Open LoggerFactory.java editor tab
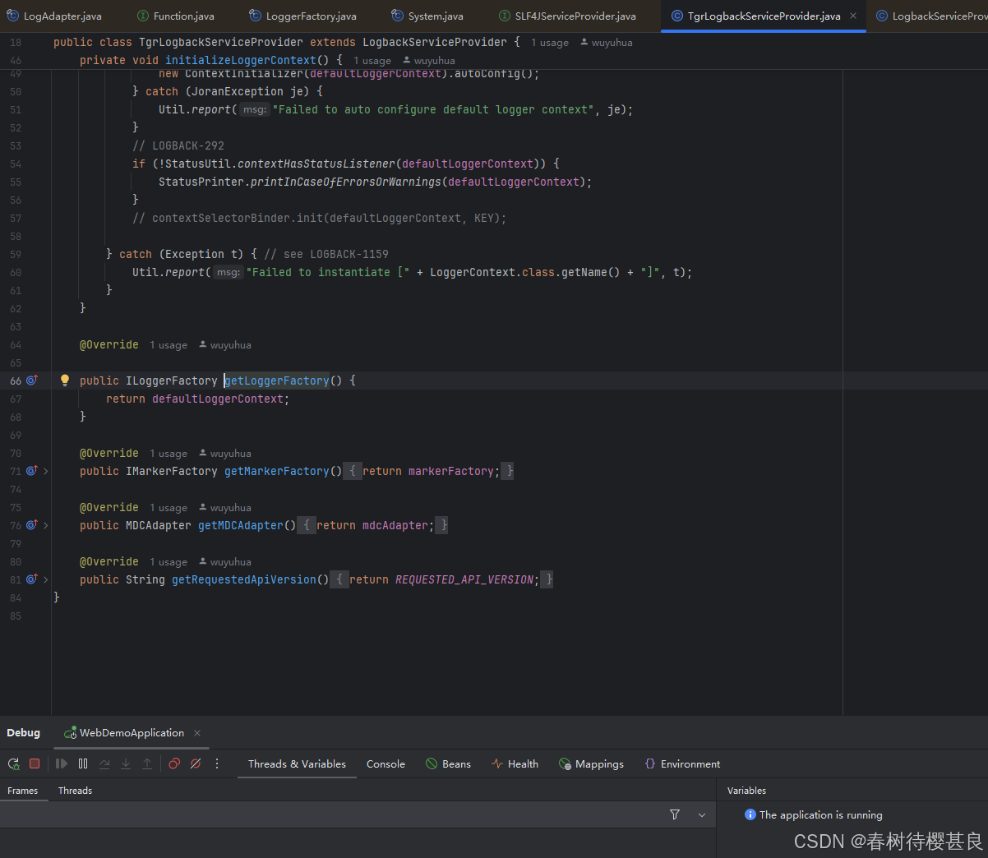 tap(302, 16)
